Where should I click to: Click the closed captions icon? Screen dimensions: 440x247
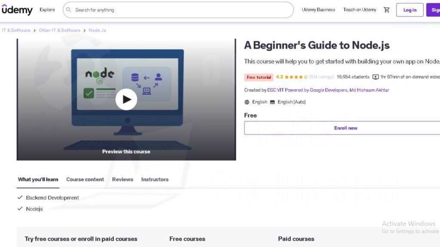272,102
